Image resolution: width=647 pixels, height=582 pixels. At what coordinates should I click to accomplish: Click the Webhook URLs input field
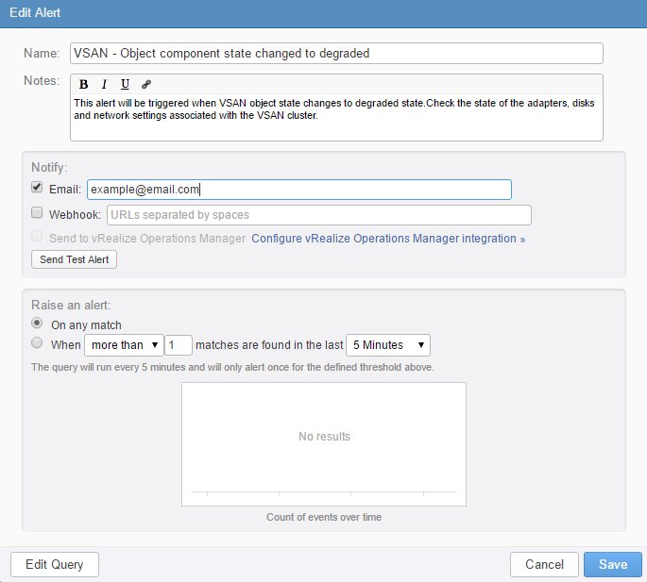[x=319, y=215]
